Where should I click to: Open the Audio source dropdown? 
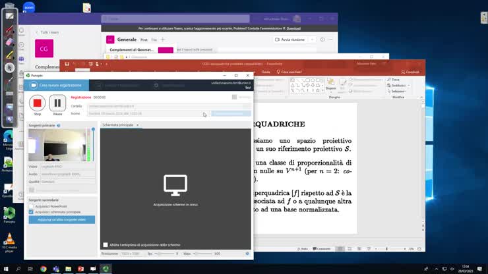[69, 174]
